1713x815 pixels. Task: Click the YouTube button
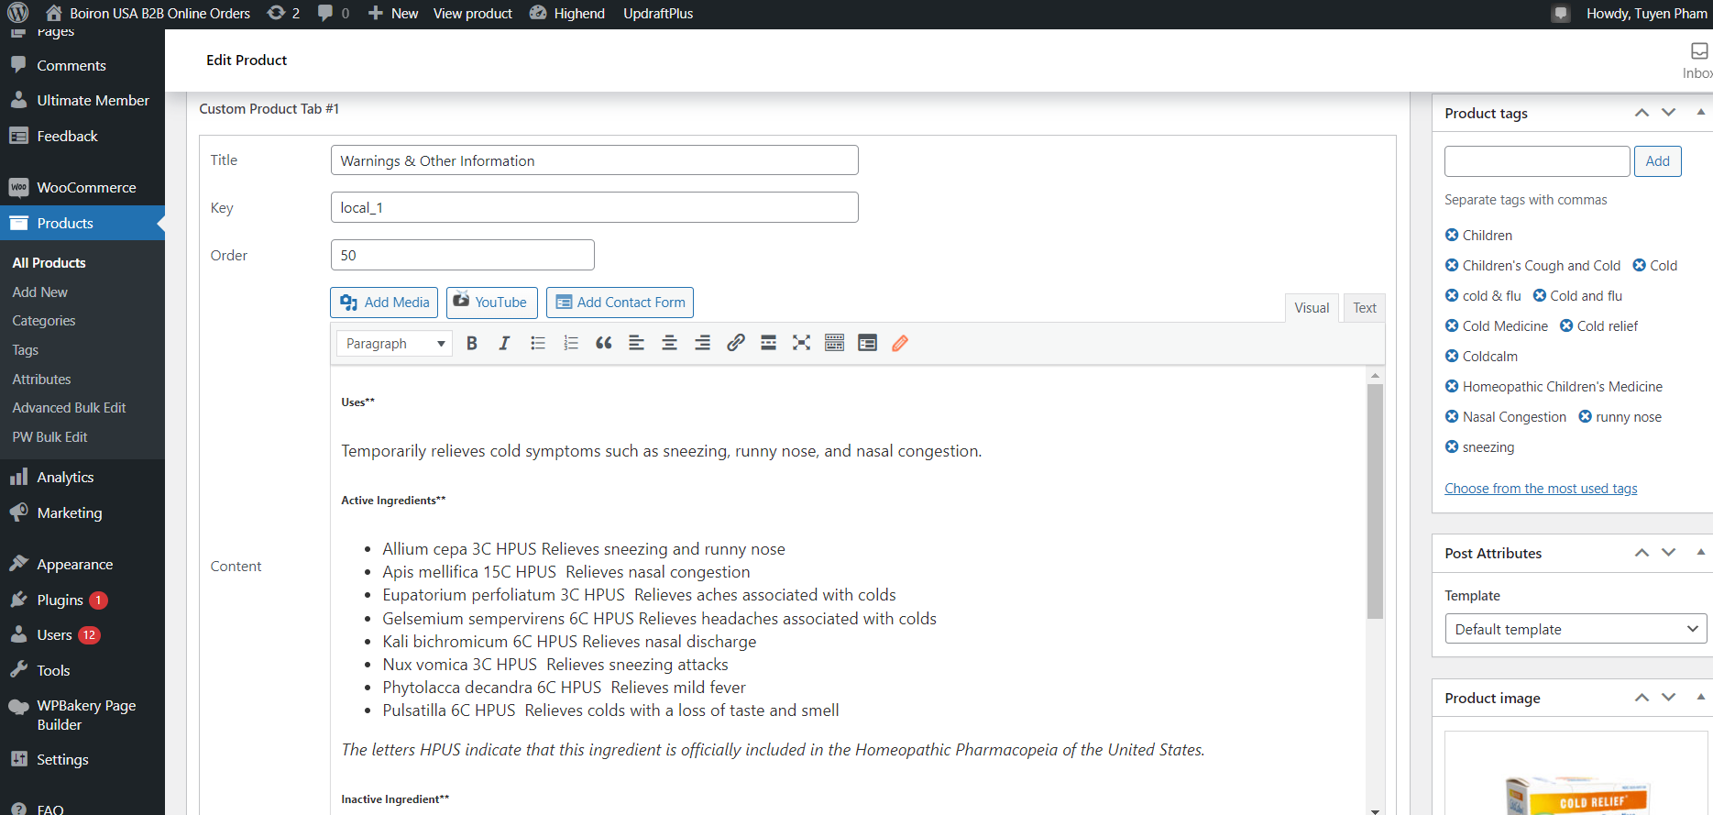click(x=492, y=303)
